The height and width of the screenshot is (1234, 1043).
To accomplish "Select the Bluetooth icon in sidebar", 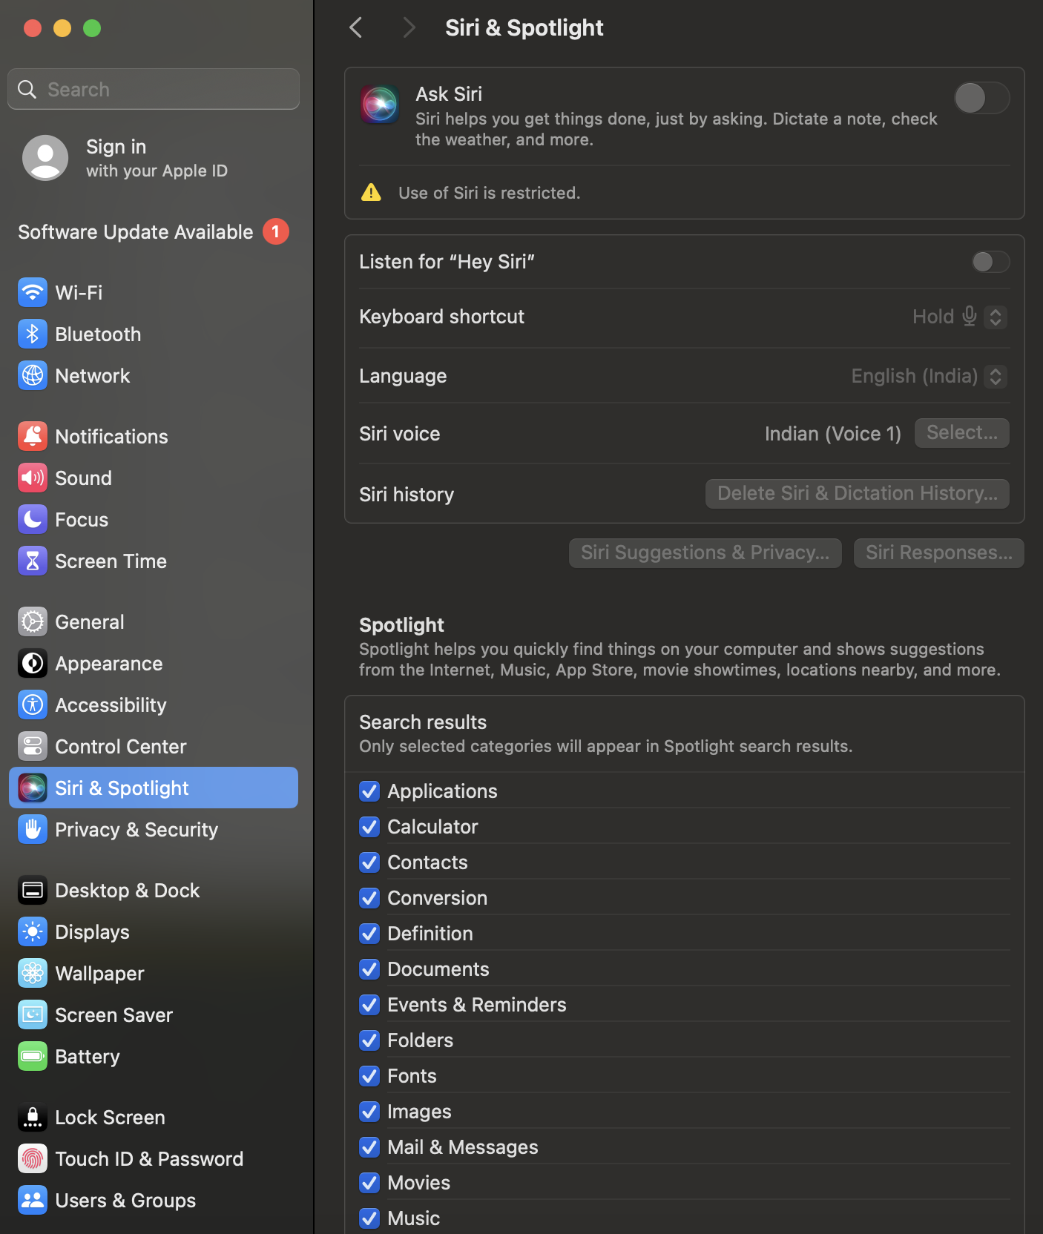I will pos(33,334).
